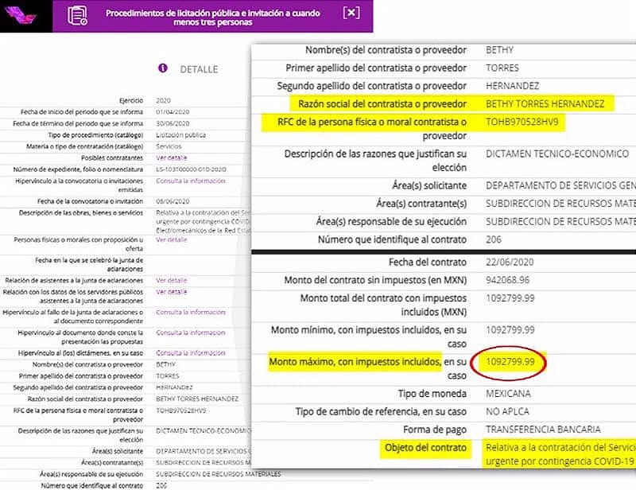Viewport: 636px width, 490px height.
Task: Close the licitación pública header panel
Action: pyautogui.click(x=351, y=13)
